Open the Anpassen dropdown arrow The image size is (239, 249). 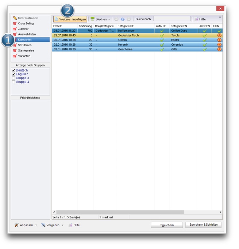(36, 225)
